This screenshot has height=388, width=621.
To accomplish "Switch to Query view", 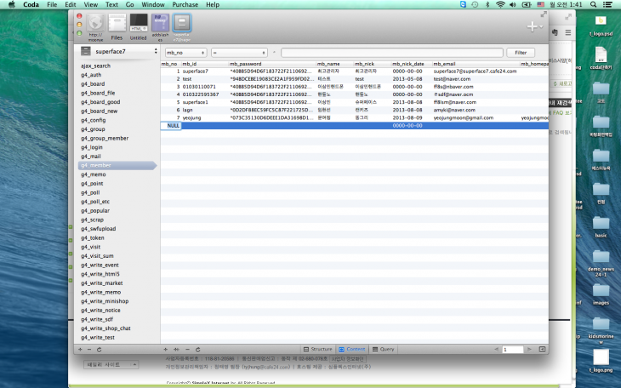I will 384,349.
